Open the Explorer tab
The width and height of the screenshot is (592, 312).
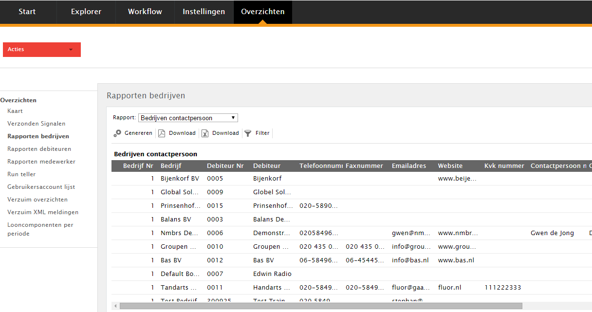(x=86, y=12)
